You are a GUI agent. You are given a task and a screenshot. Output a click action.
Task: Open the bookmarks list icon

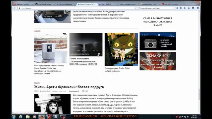click(x=181, y=8)
